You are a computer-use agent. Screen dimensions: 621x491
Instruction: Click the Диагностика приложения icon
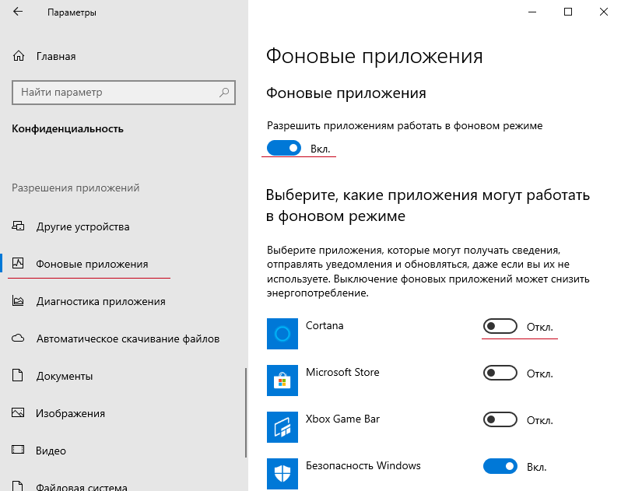pos(18,301)
